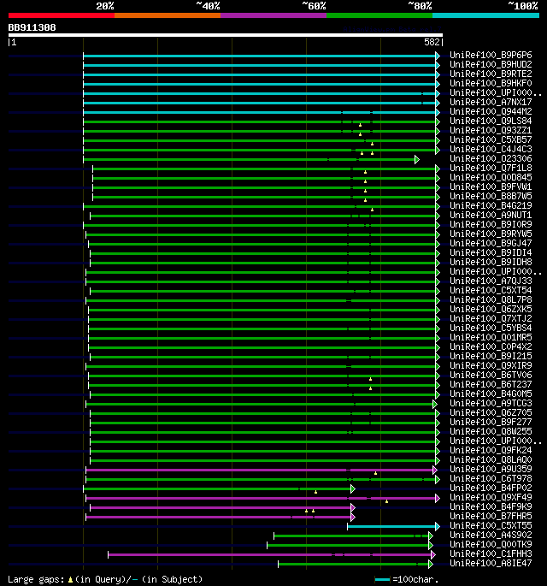The width and height of the screenshot is (547, 586).
Task: Click the BB911308 query name
Action: click(32, 27)
